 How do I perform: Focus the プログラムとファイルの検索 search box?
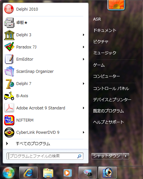click(45, 156)
